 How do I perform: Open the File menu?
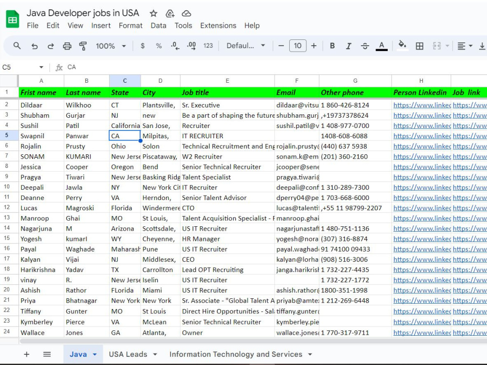(33, 25)
